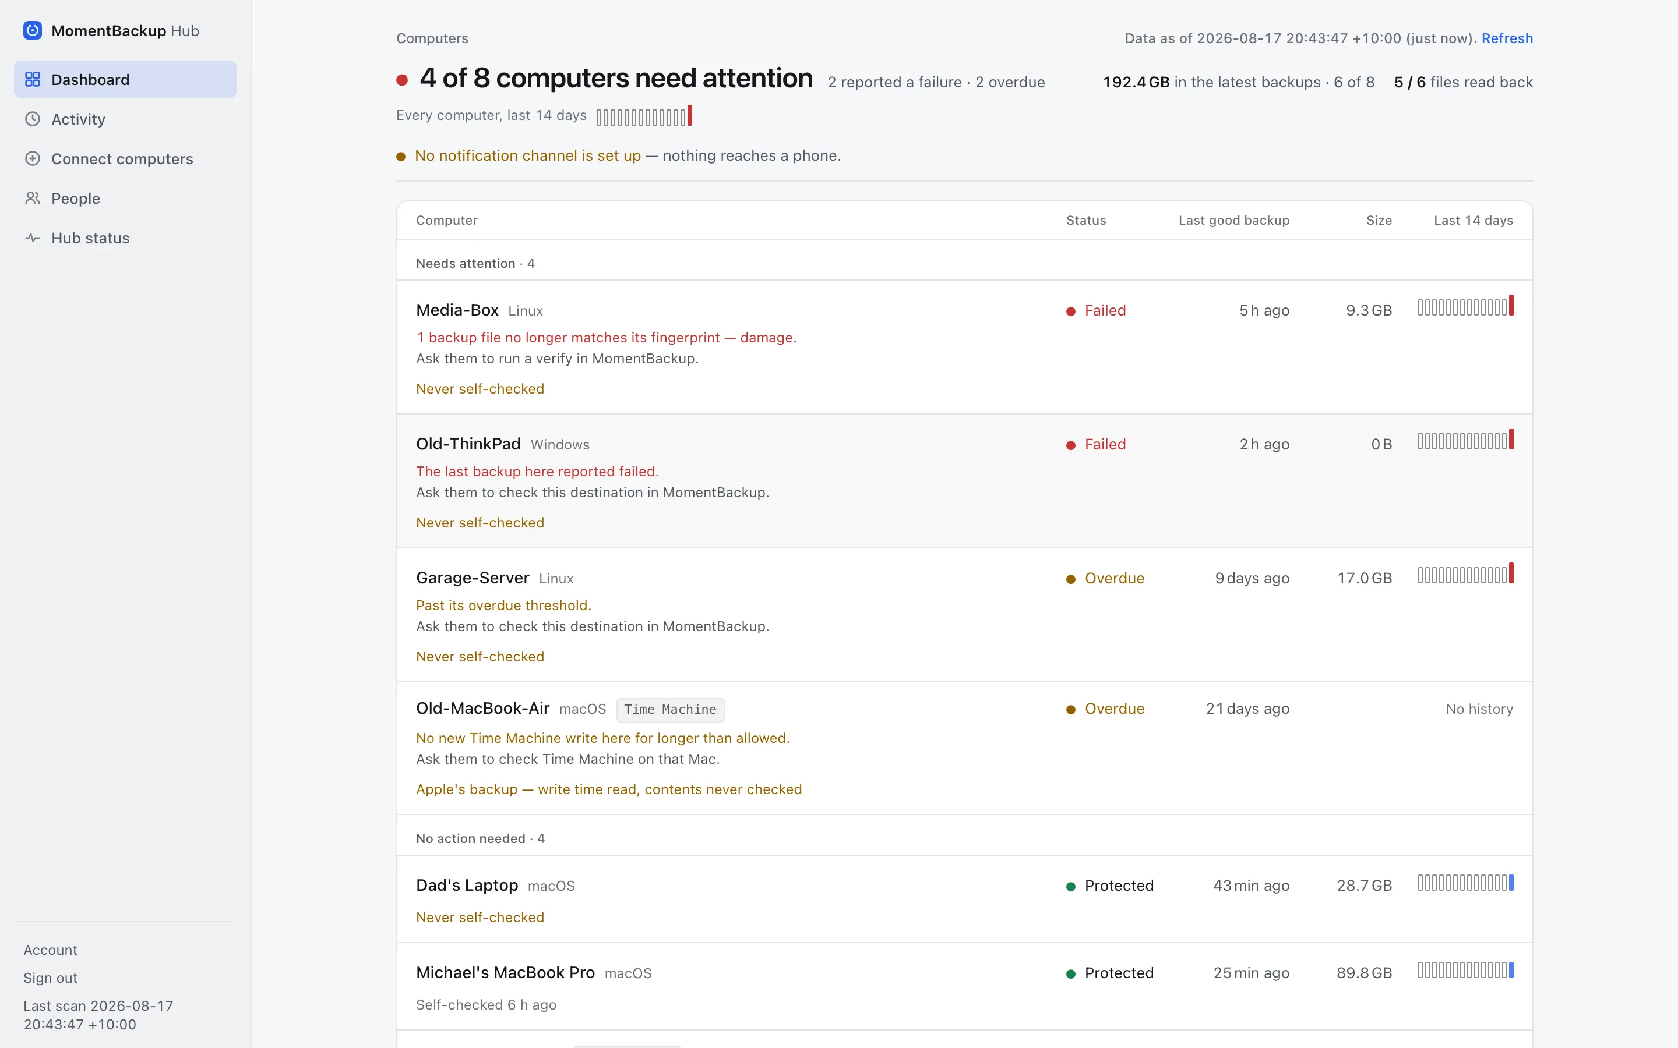This screenshot has height=1048, width=1678.
Task: Click Old-ThinkPad's red Failed status dot
Action: pos(1070,445)
